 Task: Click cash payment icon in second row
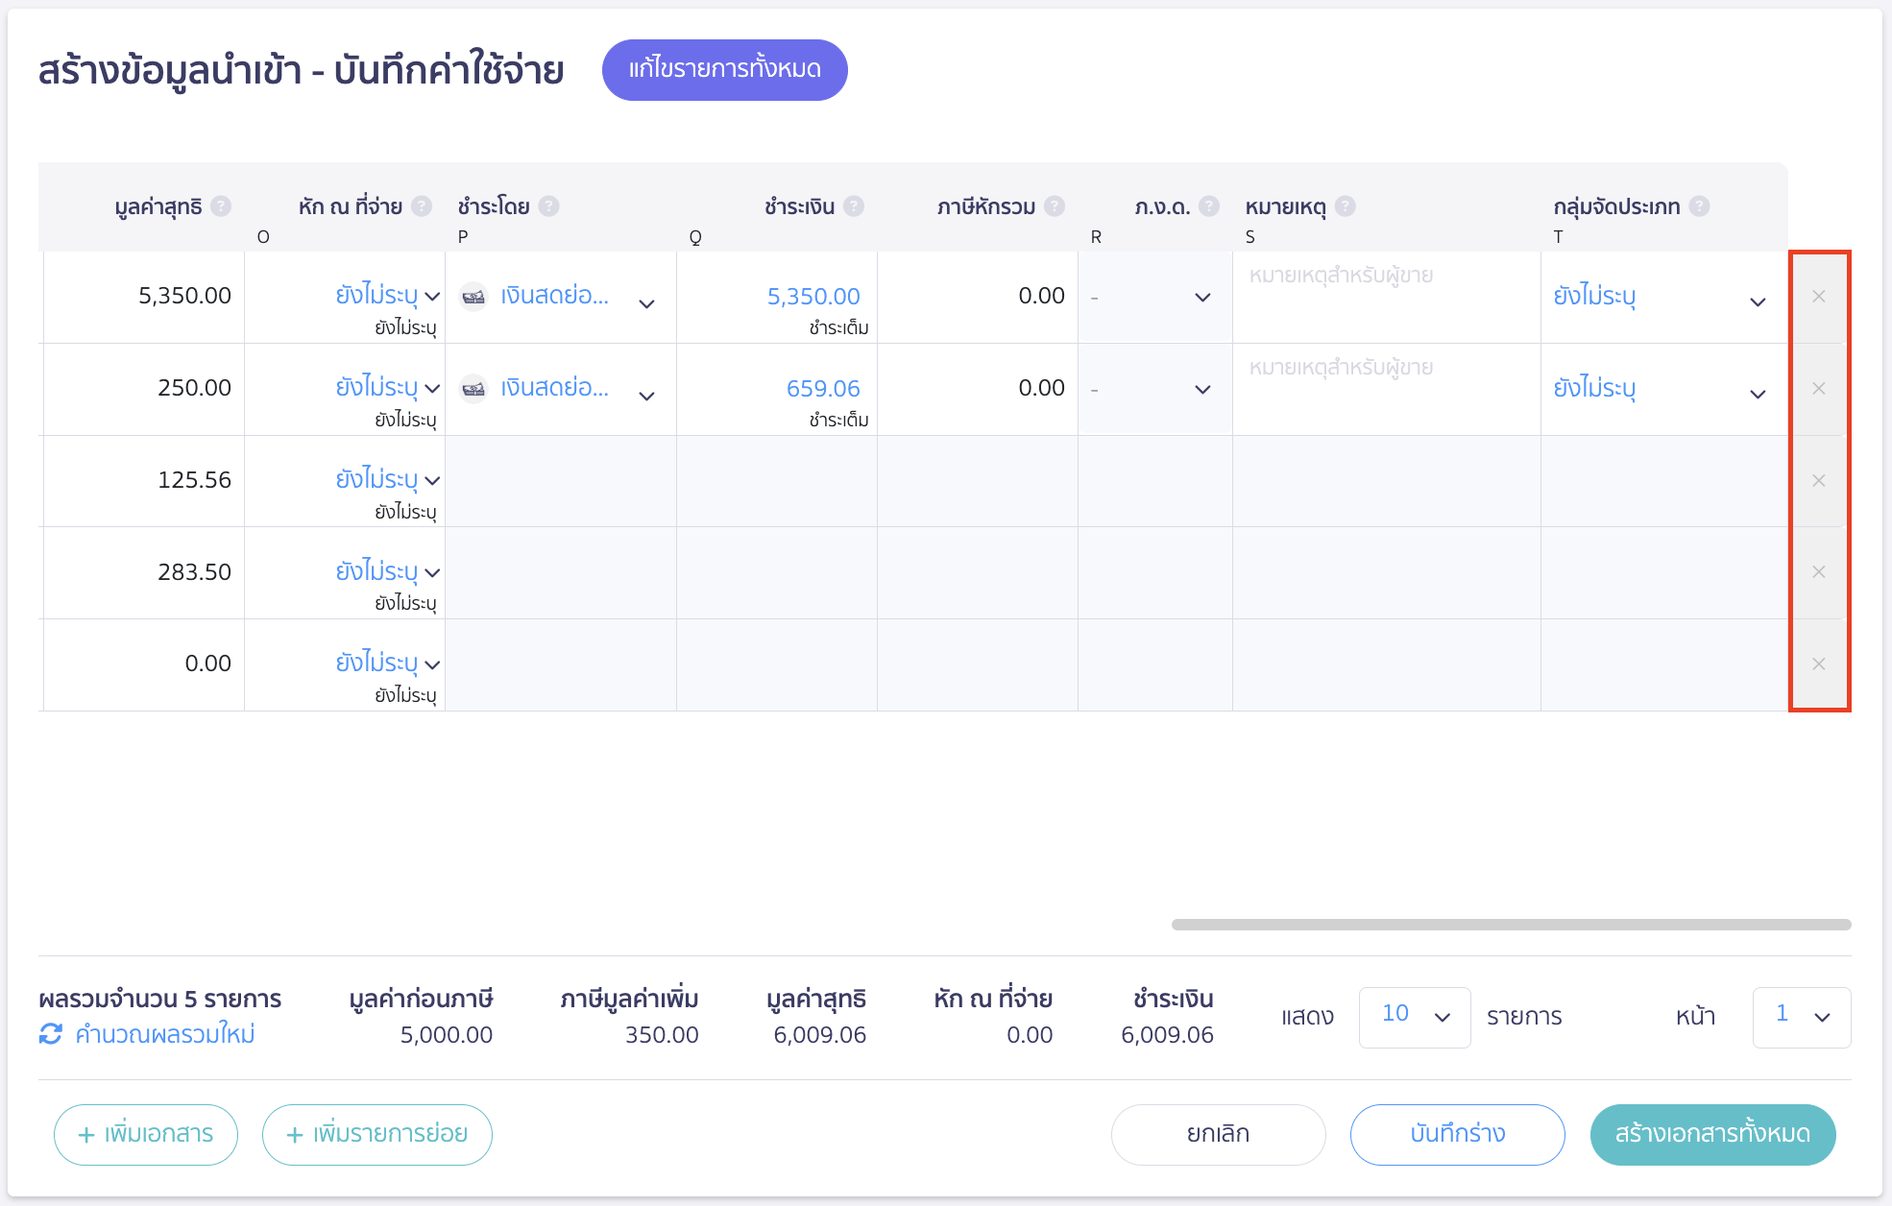(x=474, y=389)
